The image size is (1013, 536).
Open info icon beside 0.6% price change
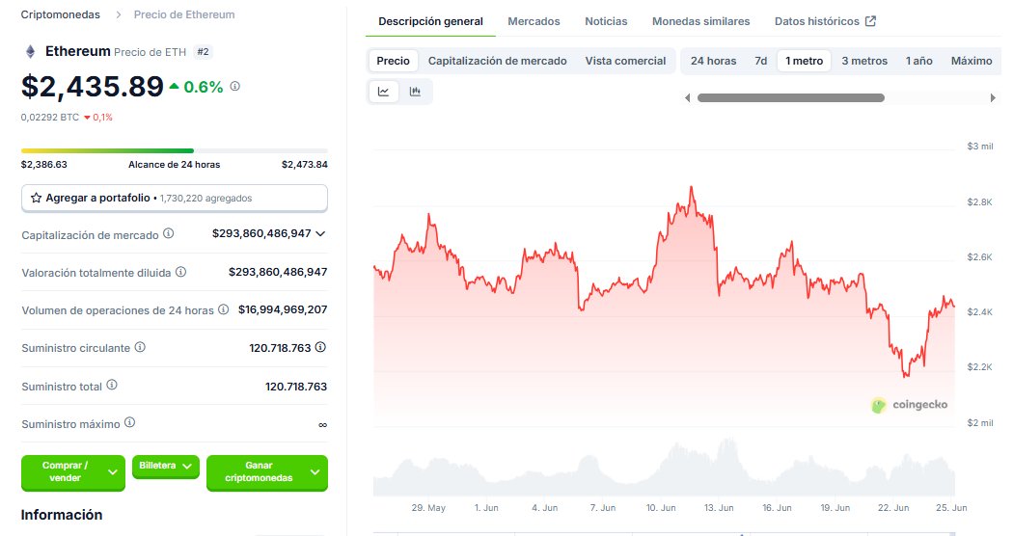click(x=235, y=86)
